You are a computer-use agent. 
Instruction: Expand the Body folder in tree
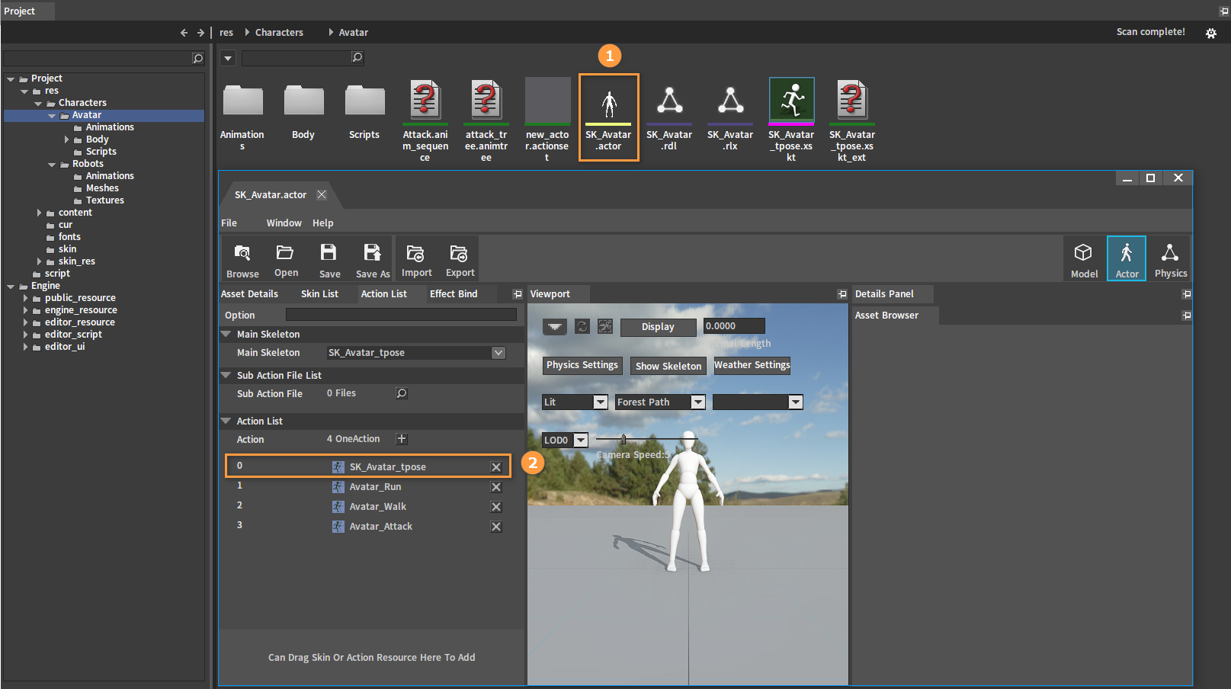(x=66, y=139)
